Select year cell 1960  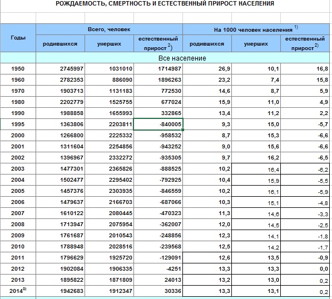click(18, 80)
